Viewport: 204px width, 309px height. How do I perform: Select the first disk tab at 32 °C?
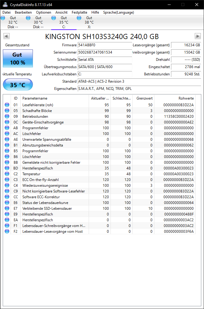pyautogui.click(x=13, y=22)
